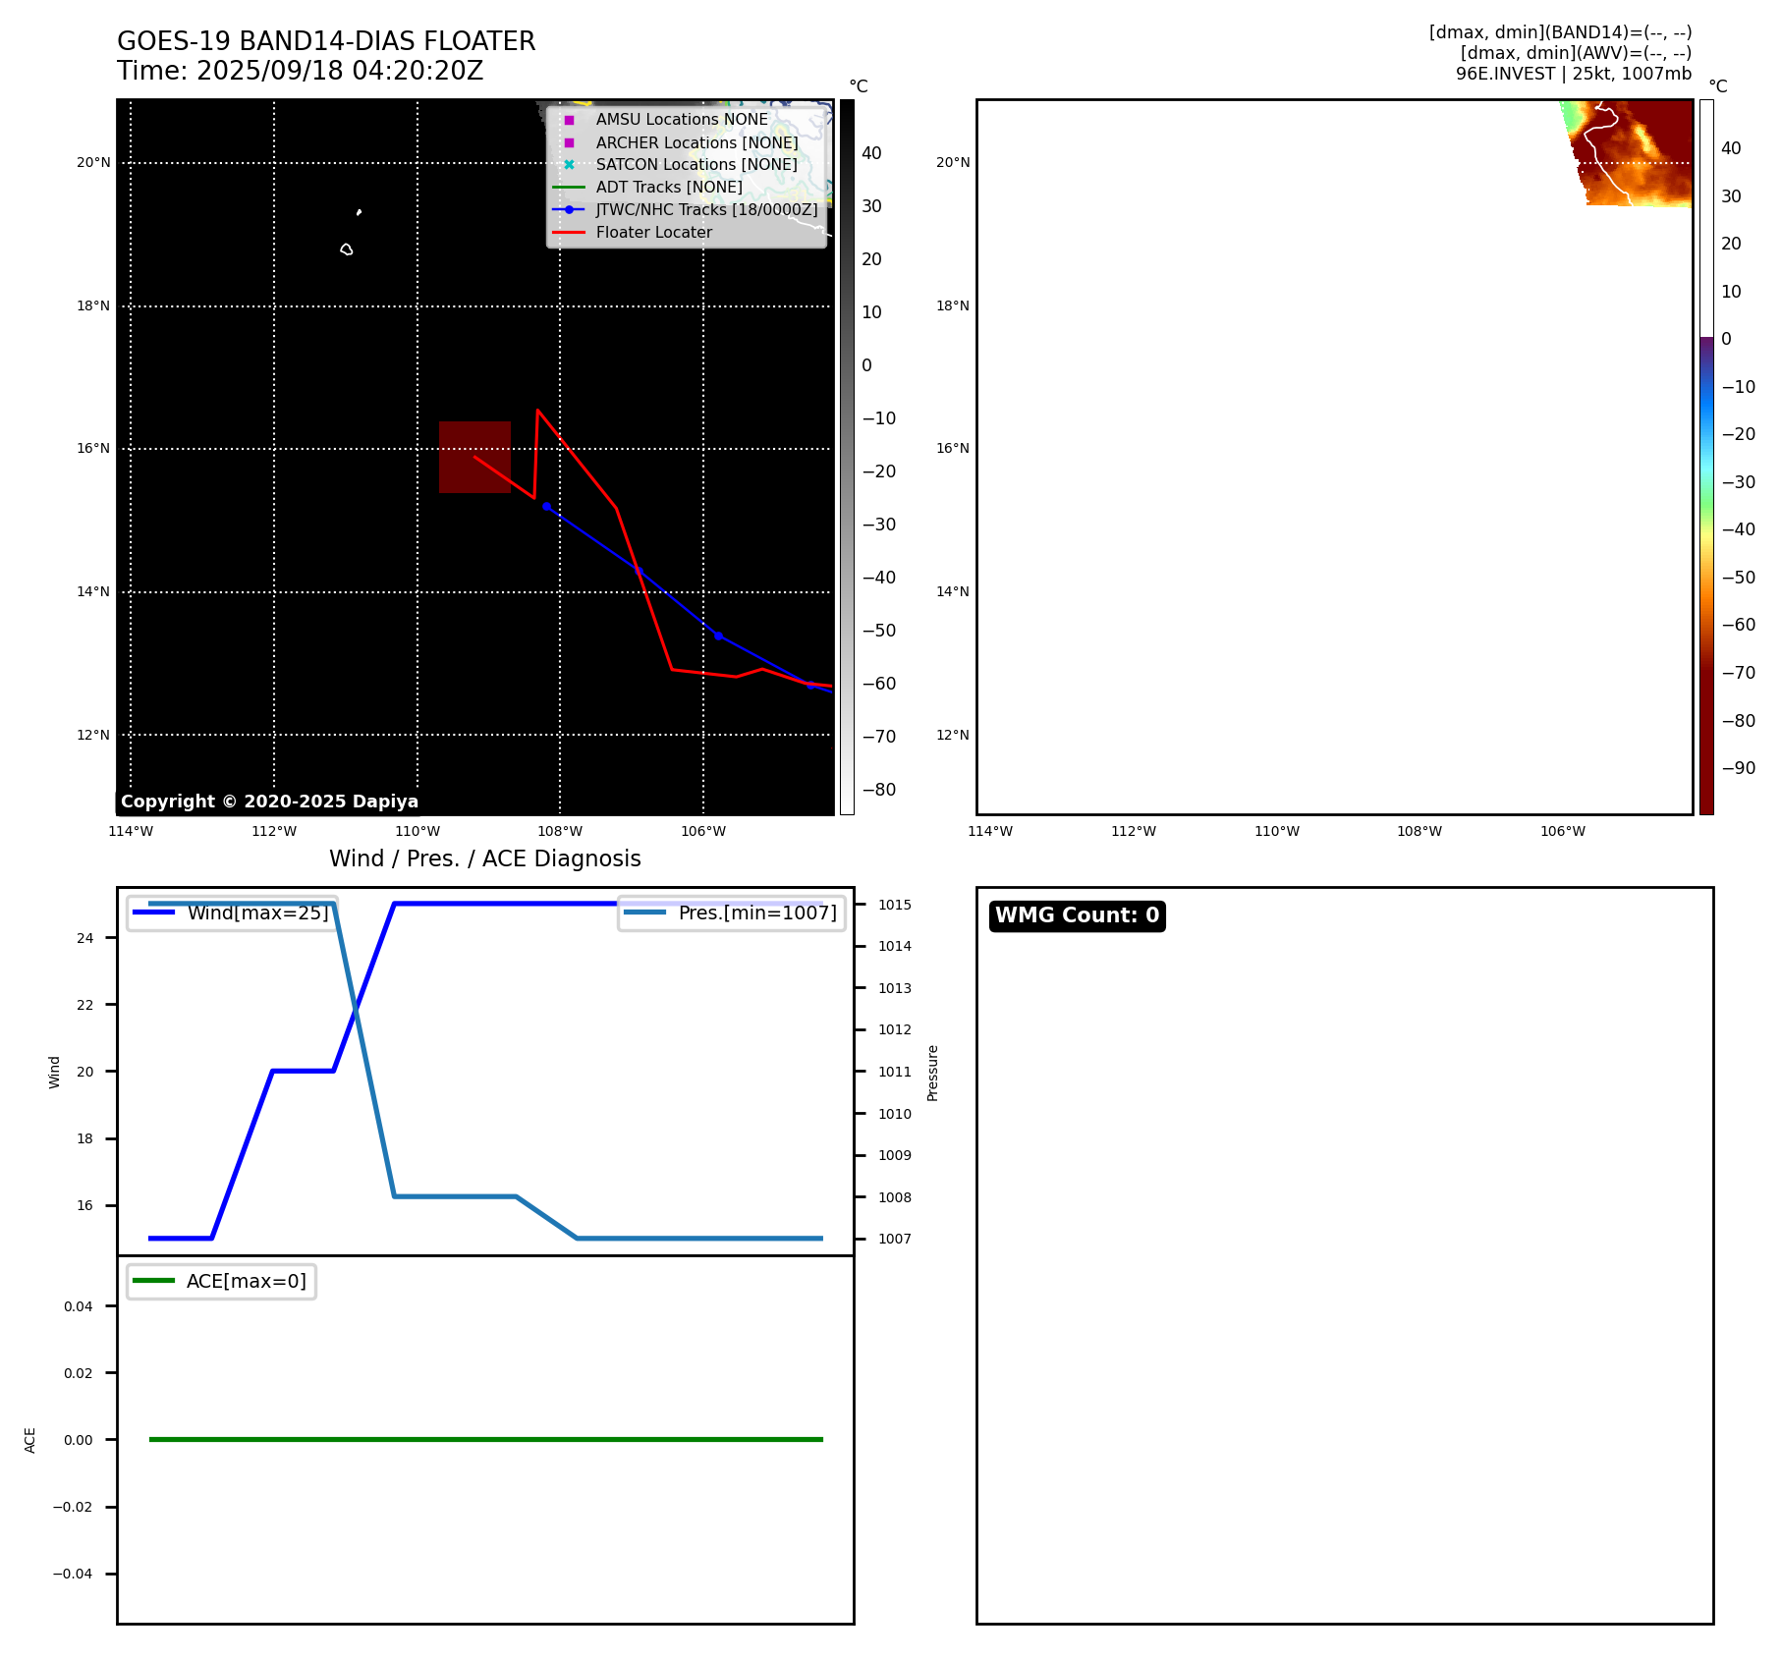Click the 12°N label beside the right map
The image size is (1781, 1660).
pos(953,735)
